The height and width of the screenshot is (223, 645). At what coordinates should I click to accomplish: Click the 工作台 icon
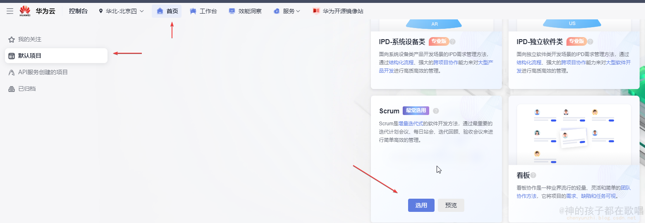[193, 11]
